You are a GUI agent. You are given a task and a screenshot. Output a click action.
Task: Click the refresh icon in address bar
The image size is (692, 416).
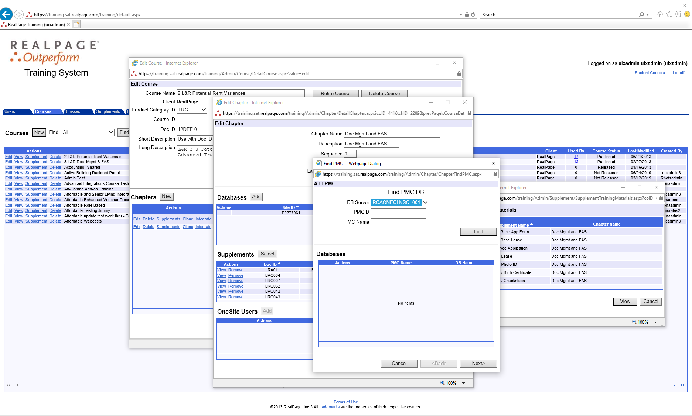click(x=473, y=15)
